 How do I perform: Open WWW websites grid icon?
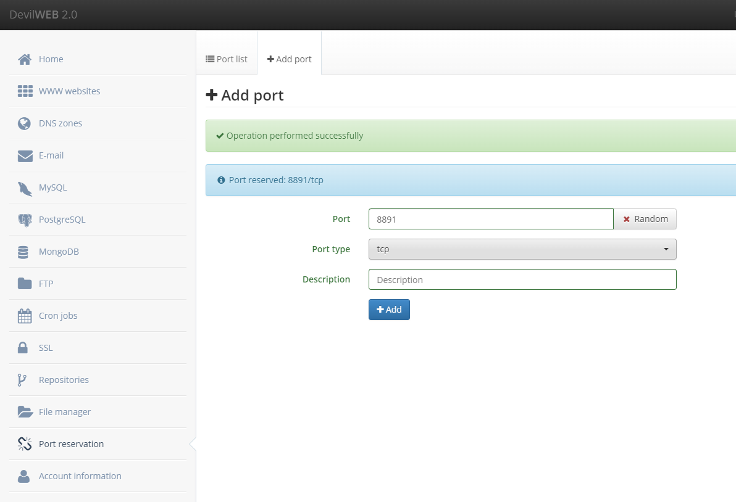pyautogui.click(x=25, y=91)
